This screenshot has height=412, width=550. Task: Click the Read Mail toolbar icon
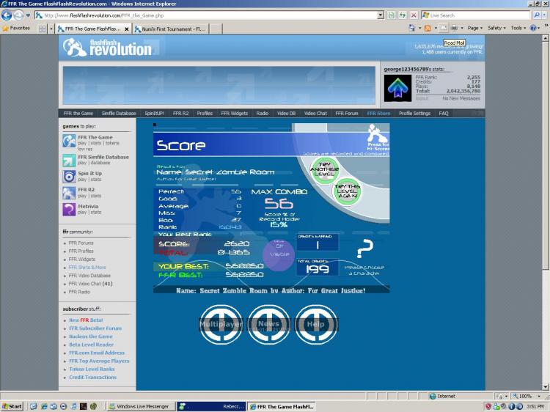pos(444,28)
